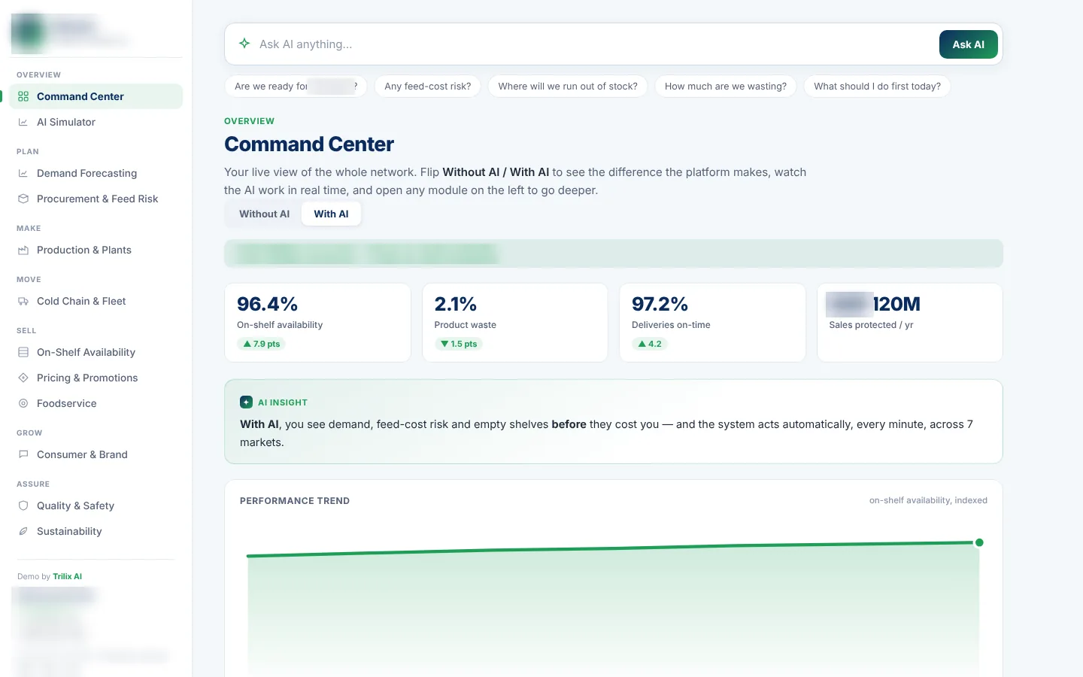Click the Pricing & Promotions tag icon
The width and height of the screenshot is (1083, 677).
[23, 378]
